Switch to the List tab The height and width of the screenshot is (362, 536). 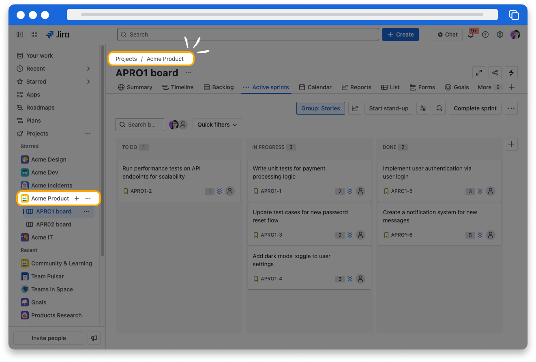[390, 87]
